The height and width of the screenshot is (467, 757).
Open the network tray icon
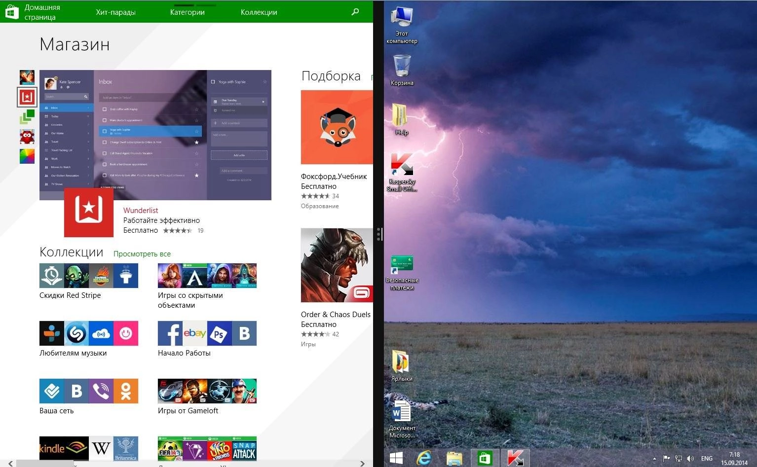click(x=679, y=459)
